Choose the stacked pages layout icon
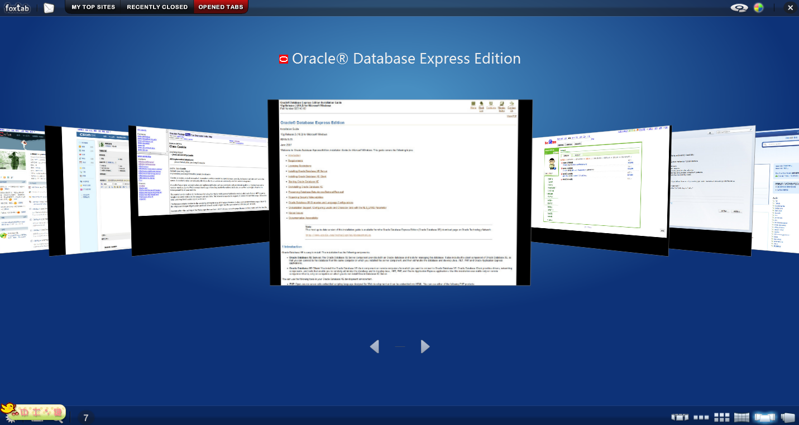Image resolution: width=799 pixels, height=425 pixels. [788, 417]
